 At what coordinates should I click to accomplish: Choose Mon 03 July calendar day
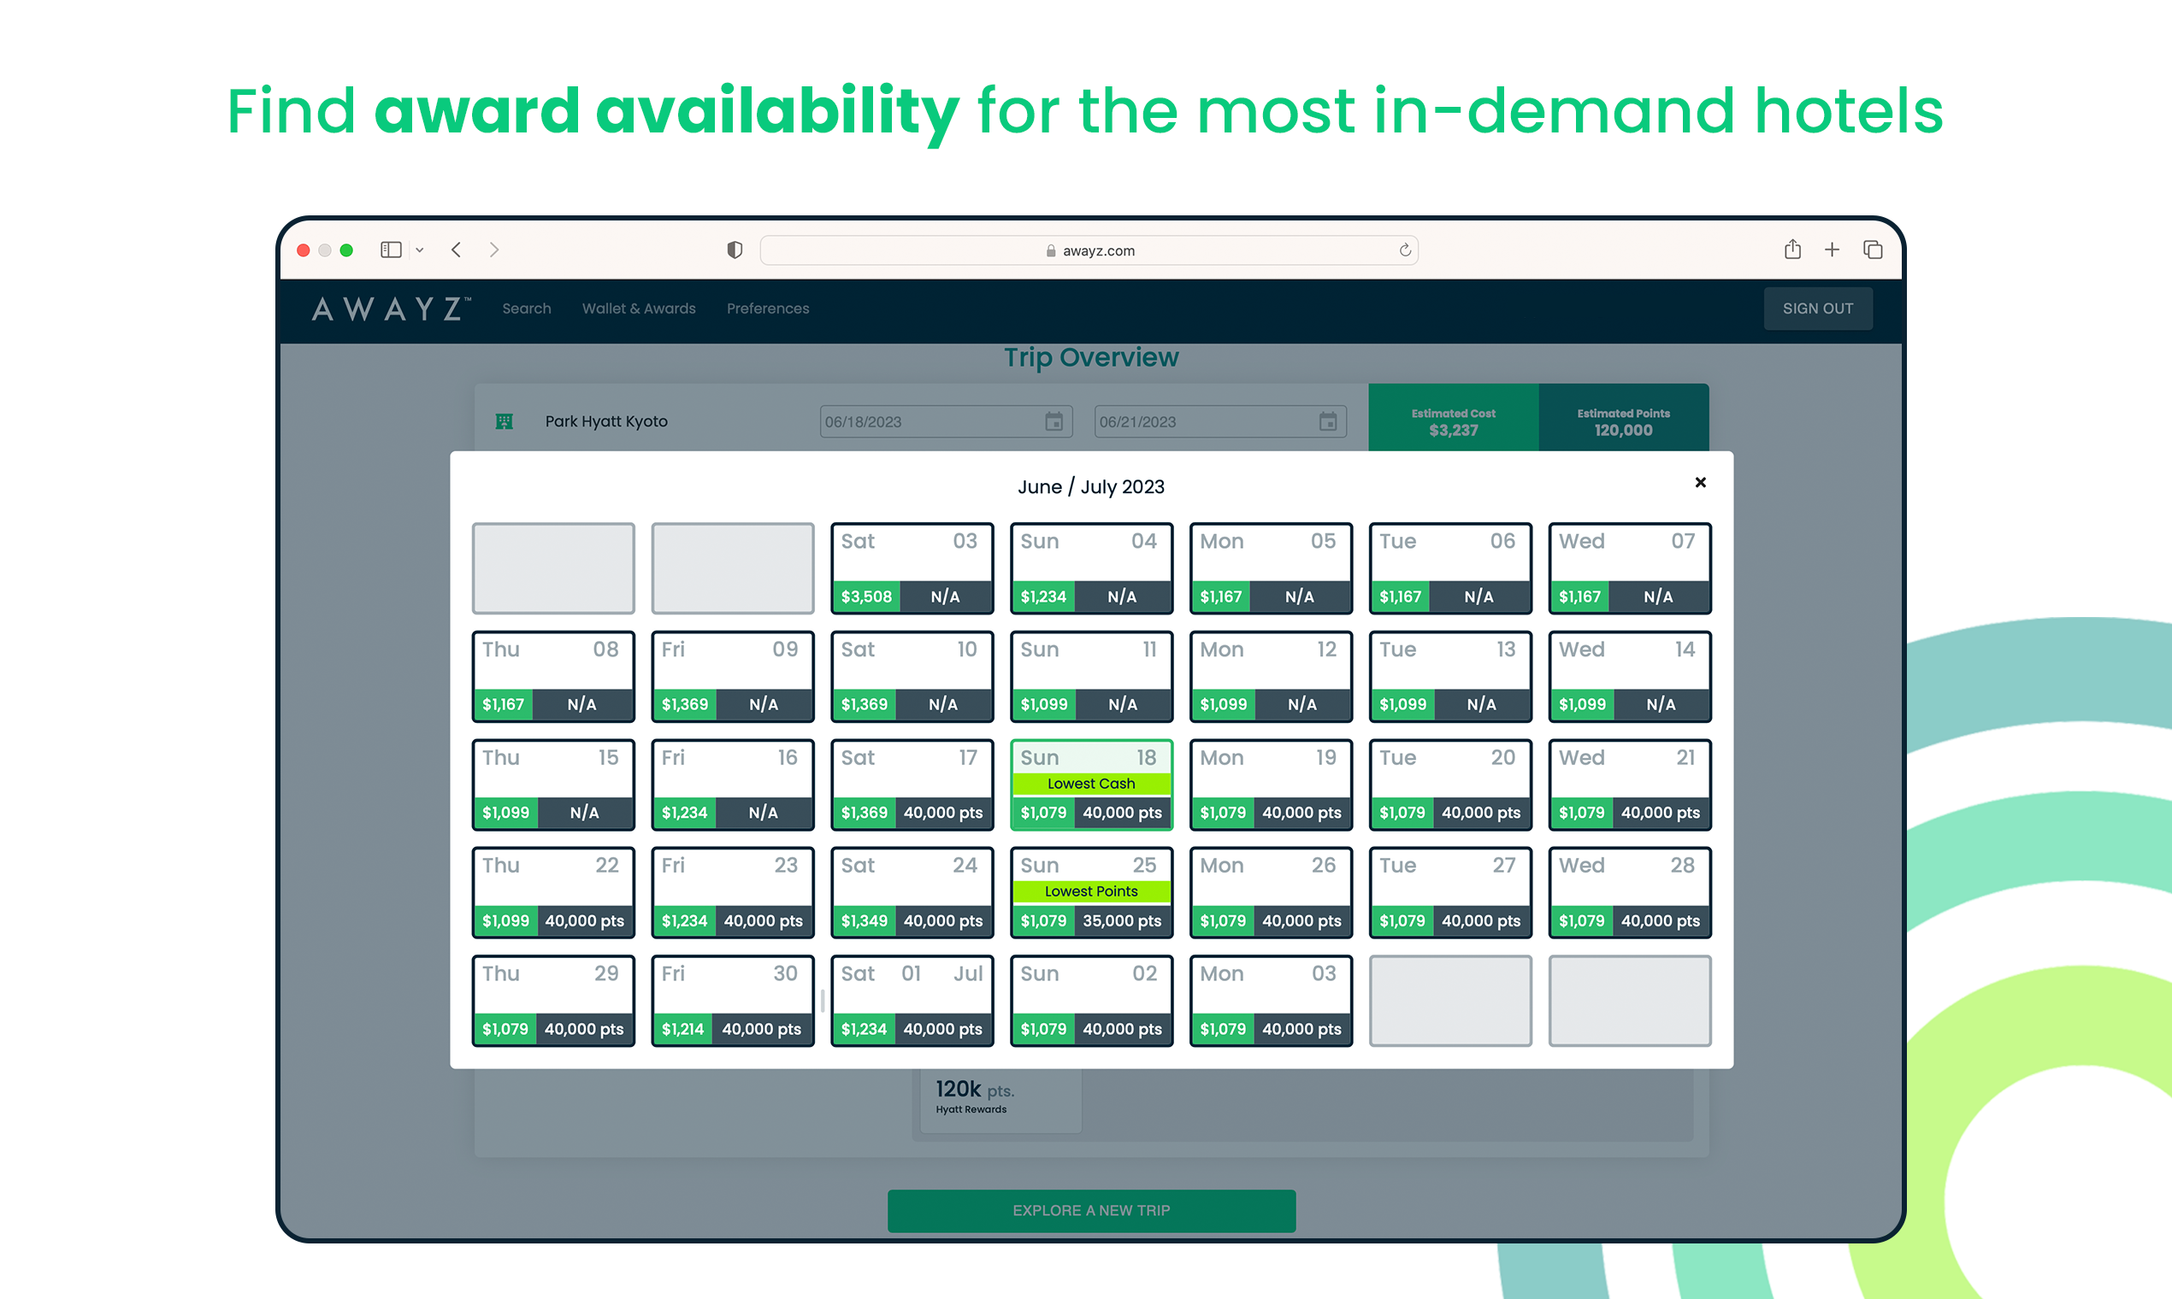click(x=1271, y=1002)
